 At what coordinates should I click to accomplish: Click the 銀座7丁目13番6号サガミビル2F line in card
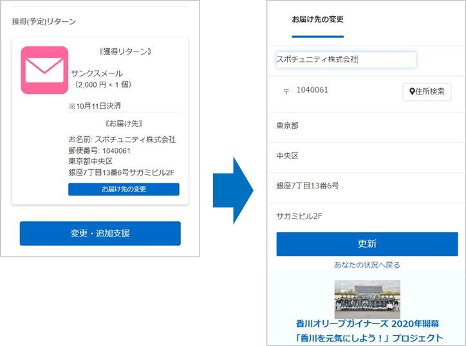coord(122,172)
